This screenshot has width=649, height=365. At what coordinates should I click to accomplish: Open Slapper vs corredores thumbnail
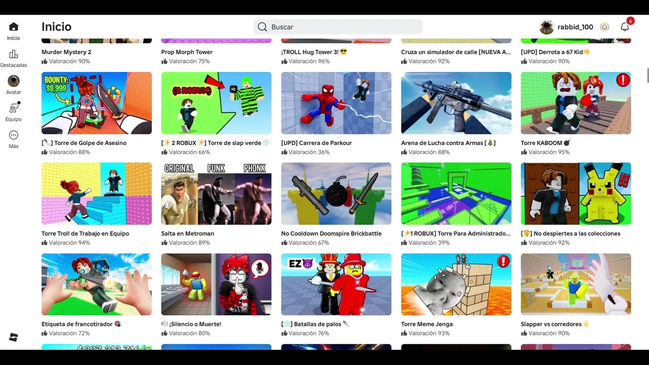(575, 284)
